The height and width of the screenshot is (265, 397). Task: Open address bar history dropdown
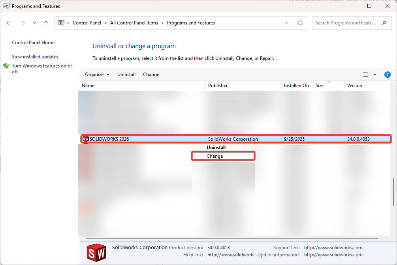click(287, 23)
